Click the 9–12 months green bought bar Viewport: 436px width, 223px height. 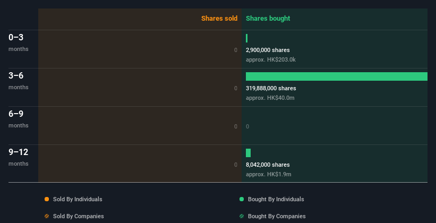pos(249,153)
